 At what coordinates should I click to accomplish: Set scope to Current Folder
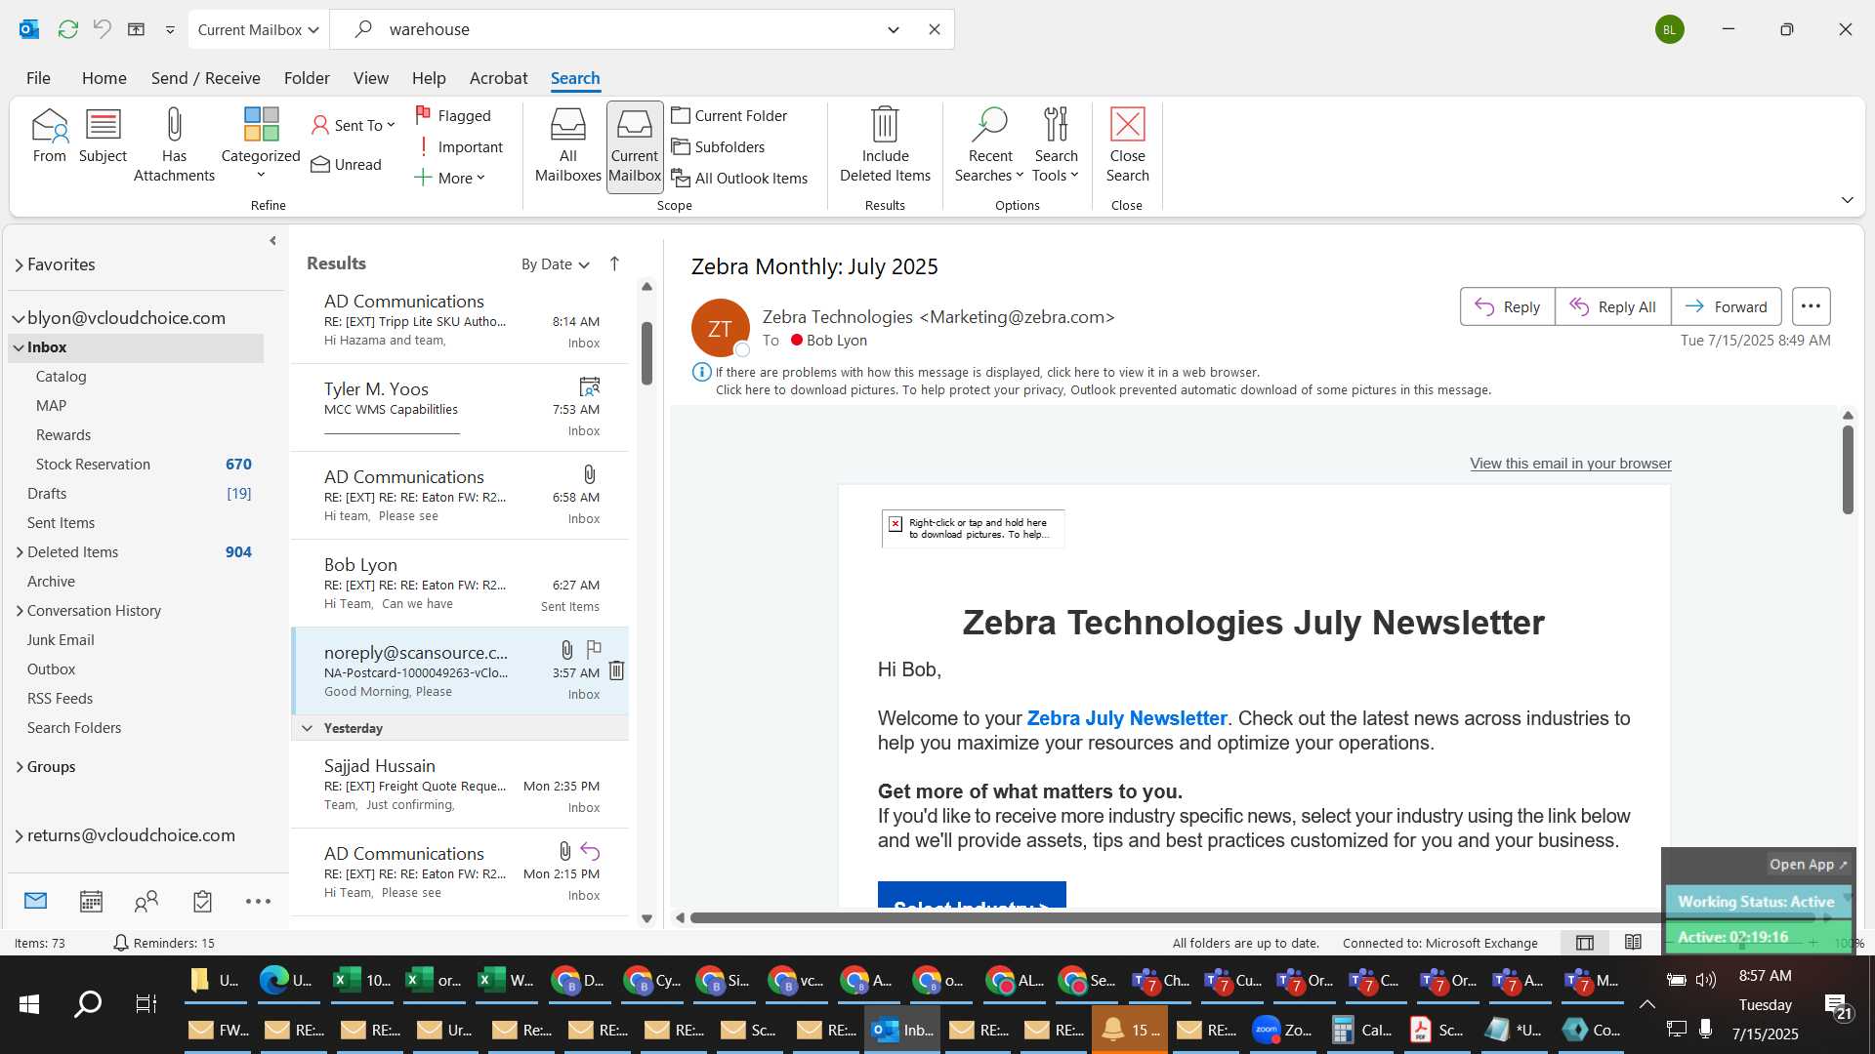[729, 115]
